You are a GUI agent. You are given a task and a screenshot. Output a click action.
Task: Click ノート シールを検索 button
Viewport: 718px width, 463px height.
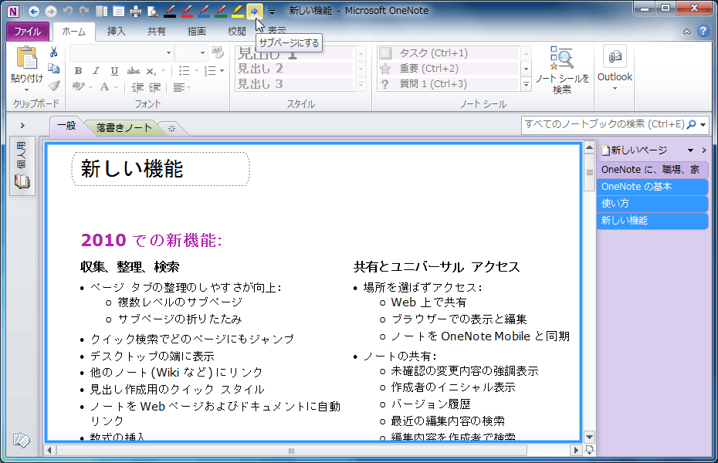tap(562, 70)
